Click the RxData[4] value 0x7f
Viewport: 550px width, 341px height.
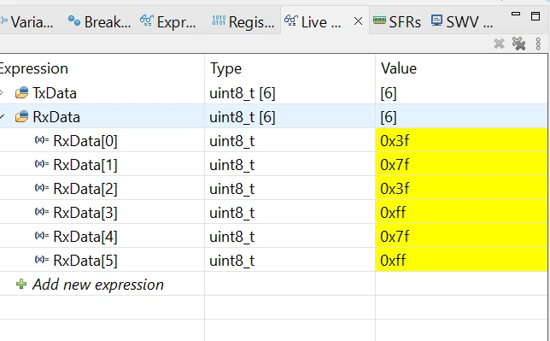[x=395, y=237]
